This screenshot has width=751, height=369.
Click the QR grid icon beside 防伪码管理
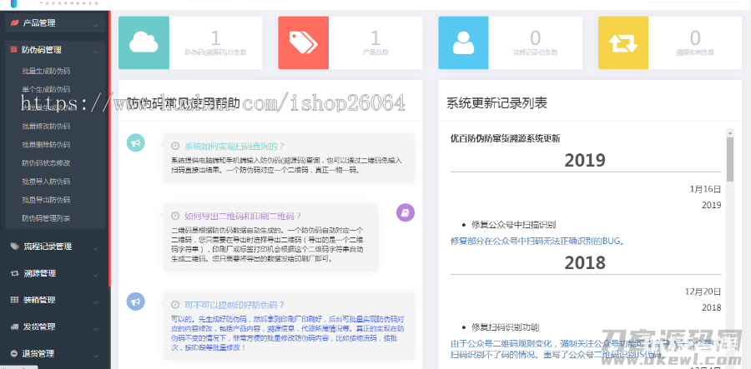click(x=13, y=50)
